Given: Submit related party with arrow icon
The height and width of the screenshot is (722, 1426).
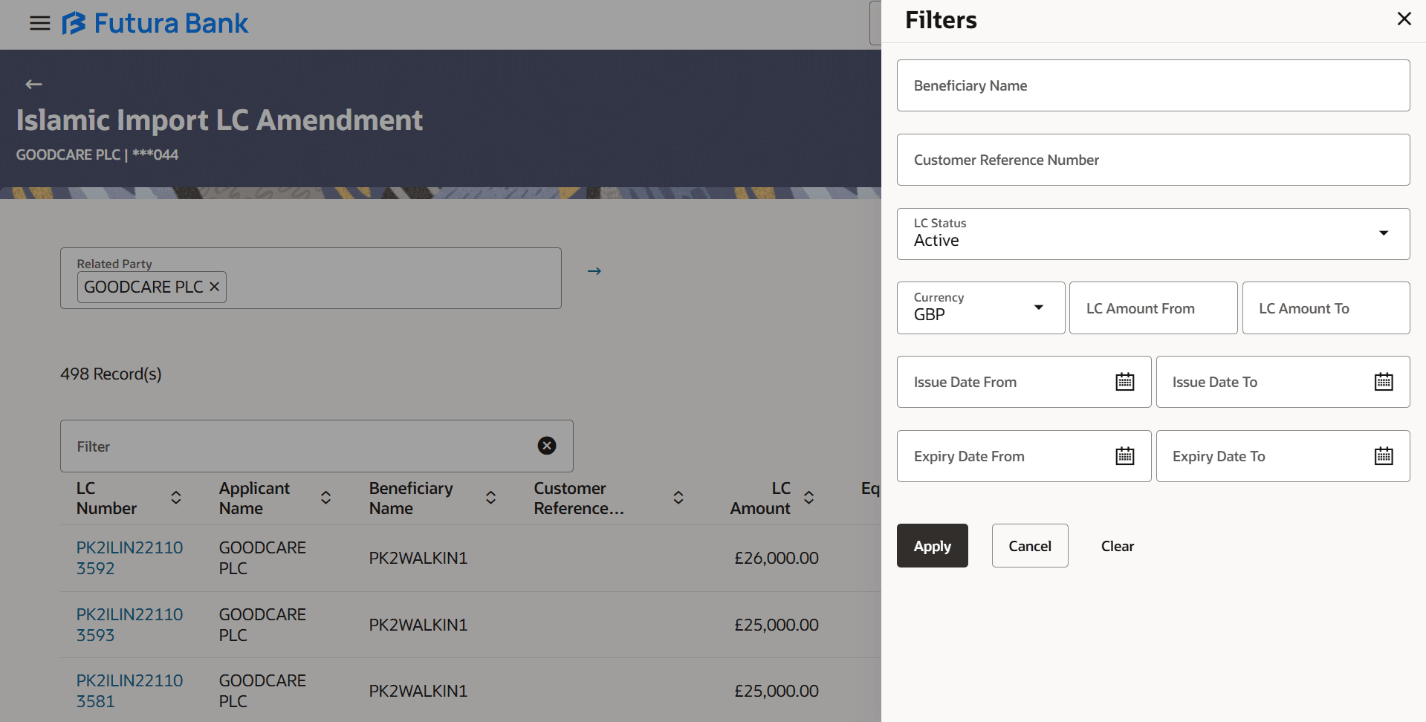Looking at the screenshot, I should pyautogui.click(x=594, y=271).
